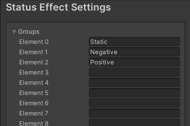The height and width of the screenshot is (126, 190).
Task: Edit the Element 1 field containing Negative
Action: [x=134, y=52]
